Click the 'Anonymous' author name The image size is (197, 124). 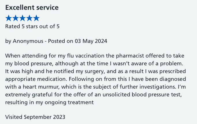[x=28, y=41]
